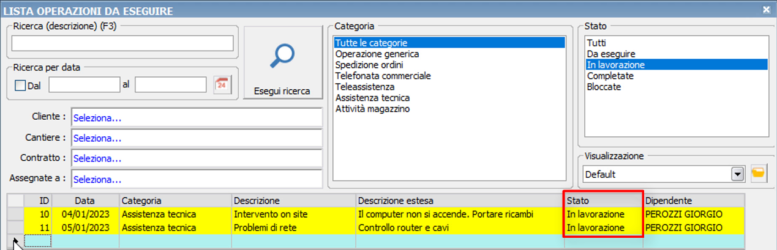
Task: Open the Assegnate a Seleziona selector
Action: [x=197, y=180]
